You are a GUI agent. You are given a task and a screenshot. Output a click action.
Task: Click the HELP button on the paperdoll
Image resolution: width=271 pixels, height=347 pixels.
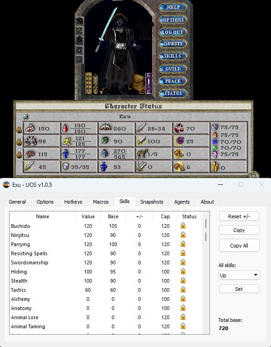(173, 7)
